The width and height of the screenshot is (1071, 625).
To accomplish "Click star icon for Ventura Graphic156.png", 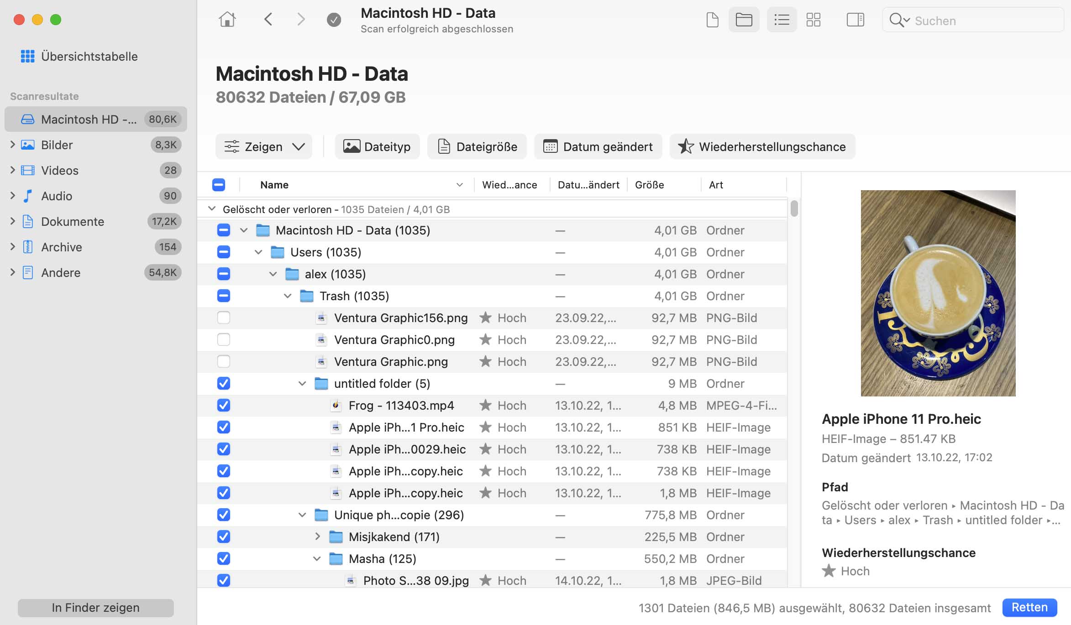I will coord(485,318).
